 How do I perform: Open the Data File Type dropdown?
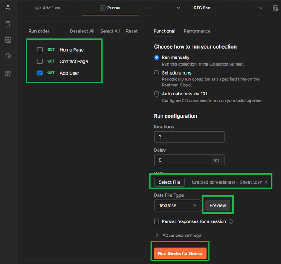[x=177, y=205]
